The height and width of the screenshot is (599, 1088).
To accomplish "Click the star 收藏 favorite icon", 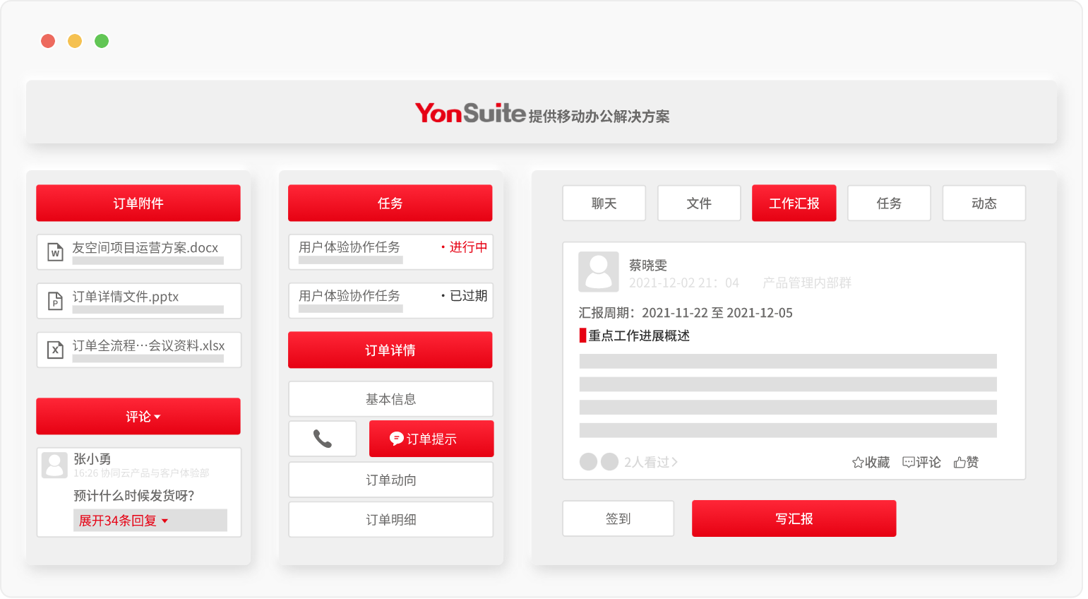I will coord(858,463).
